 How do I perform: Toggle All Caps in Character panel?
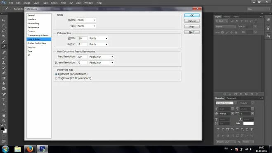click(227, 129)
